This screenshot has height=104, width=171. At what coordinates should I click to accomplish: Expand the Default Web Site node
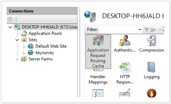coord(24,47)
